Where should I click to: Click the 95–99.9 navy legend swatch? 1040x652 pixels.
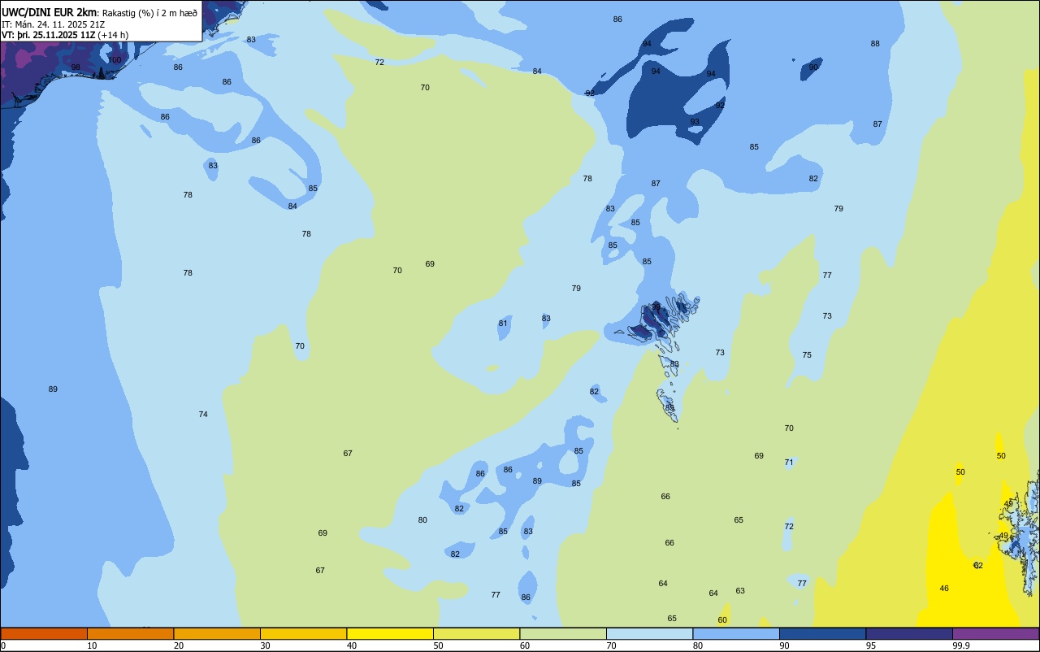(909, 633)
